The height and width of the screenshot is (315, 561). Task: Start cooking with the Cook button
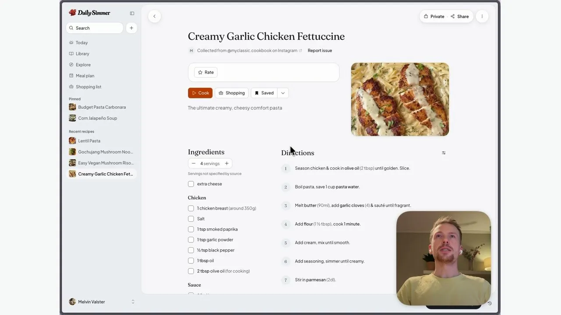tap(200, 93)
